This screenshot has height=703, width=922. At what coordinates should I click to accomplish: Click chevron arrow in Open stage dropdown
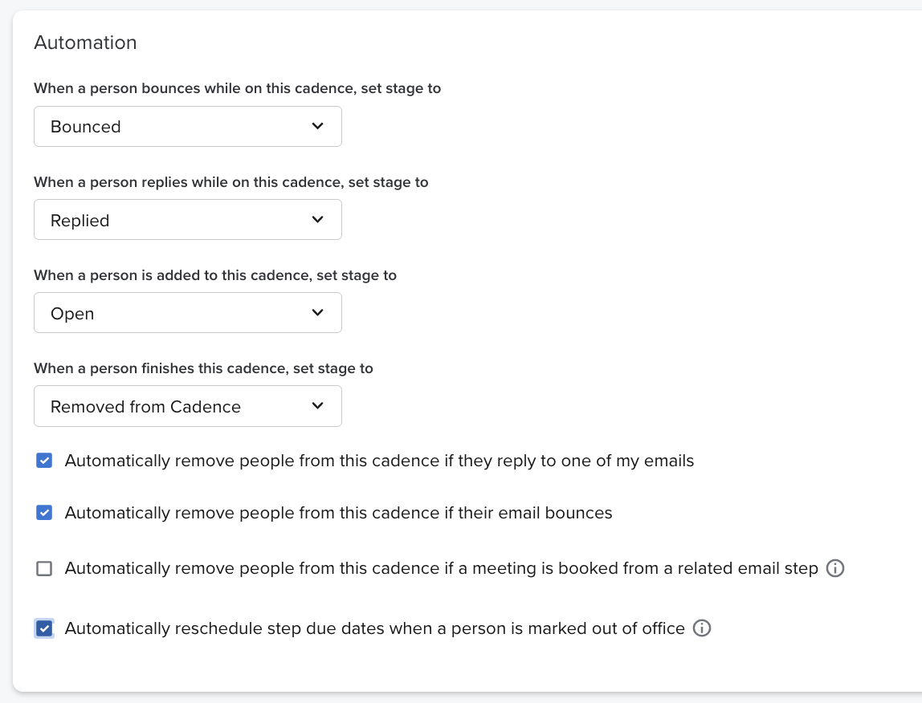point(317,313)
